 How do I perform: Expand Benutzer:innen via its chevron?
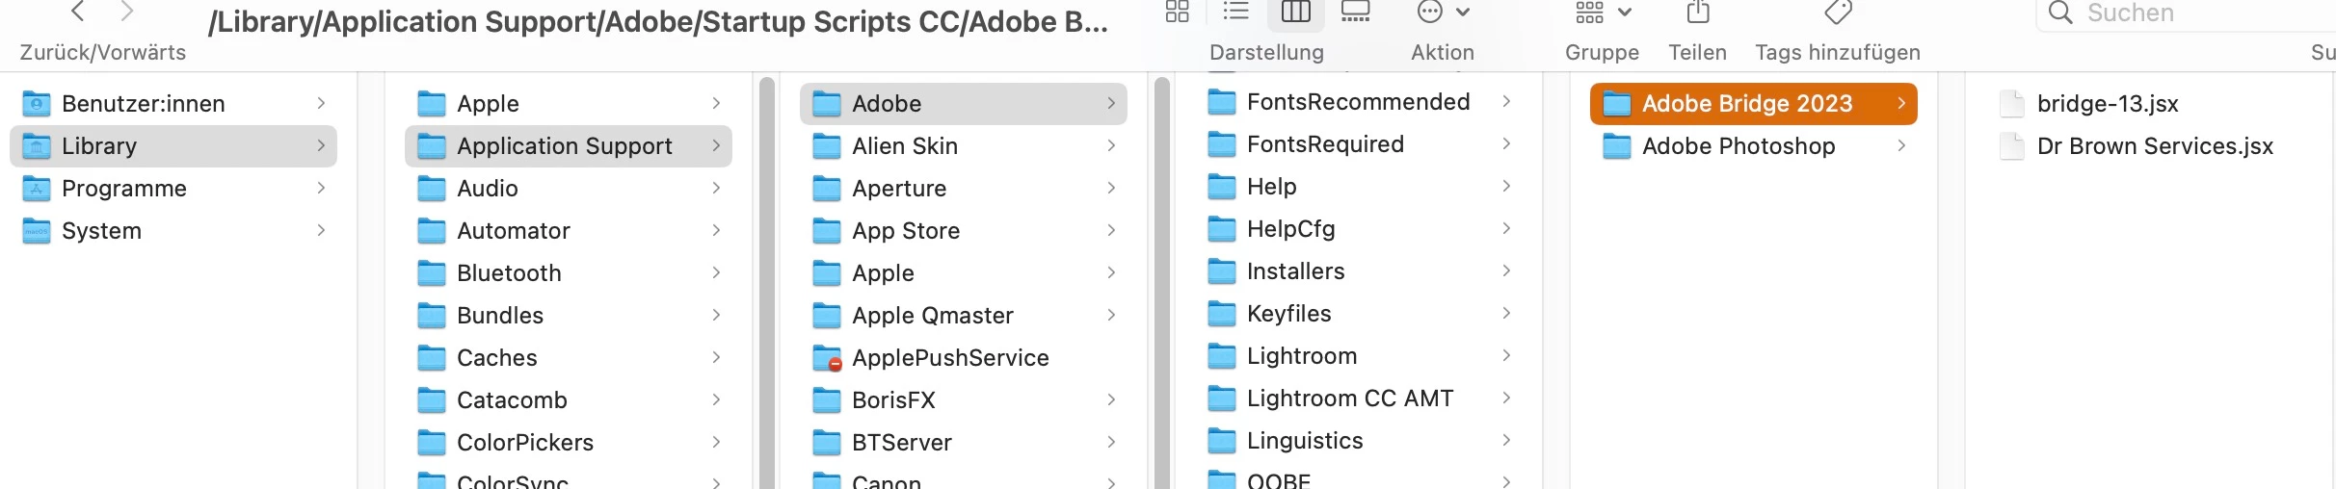321,103
